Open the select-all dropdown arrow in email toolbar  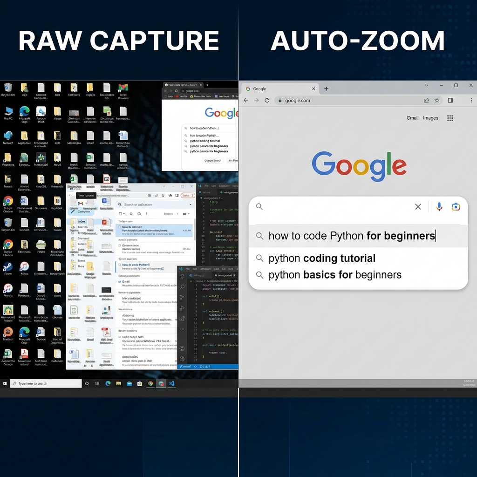(124, 214)
